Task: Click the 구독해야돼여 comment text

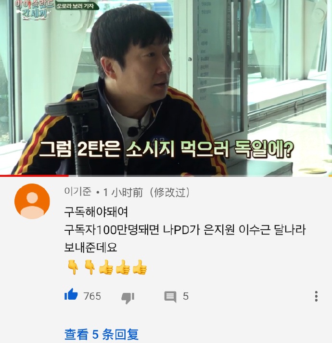Action: [x=96, y=212]
